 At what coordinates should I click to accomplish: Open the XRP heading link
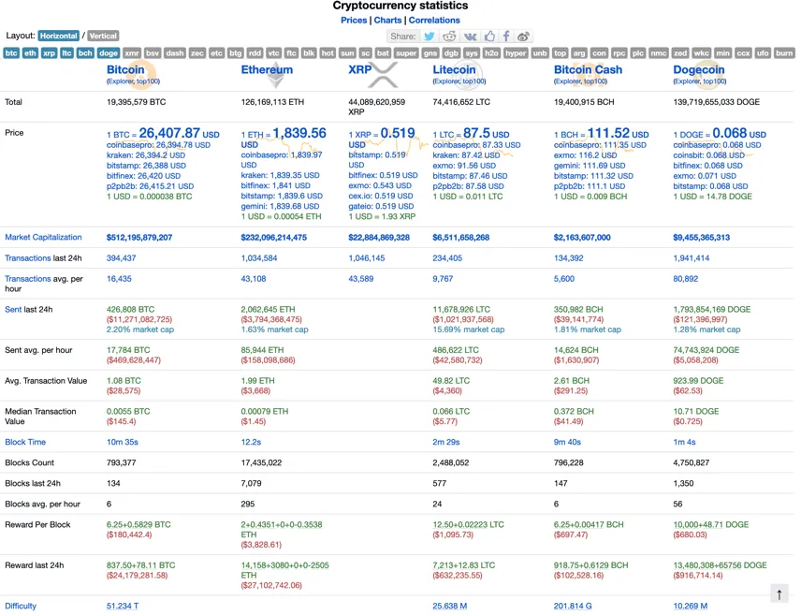(360, 69)
